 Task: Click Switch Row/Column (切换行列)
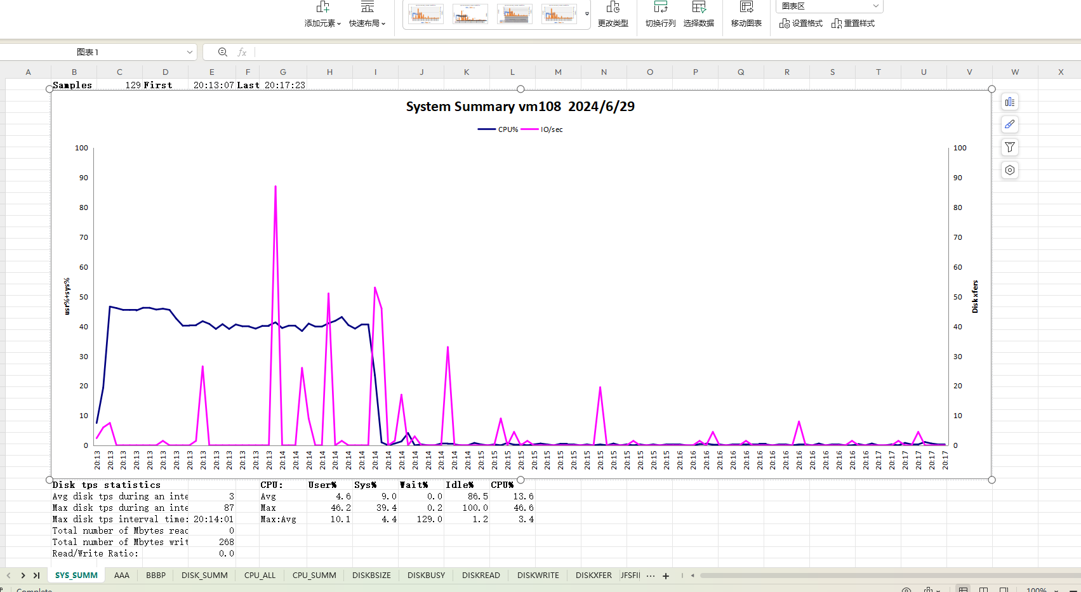(660, 15)
